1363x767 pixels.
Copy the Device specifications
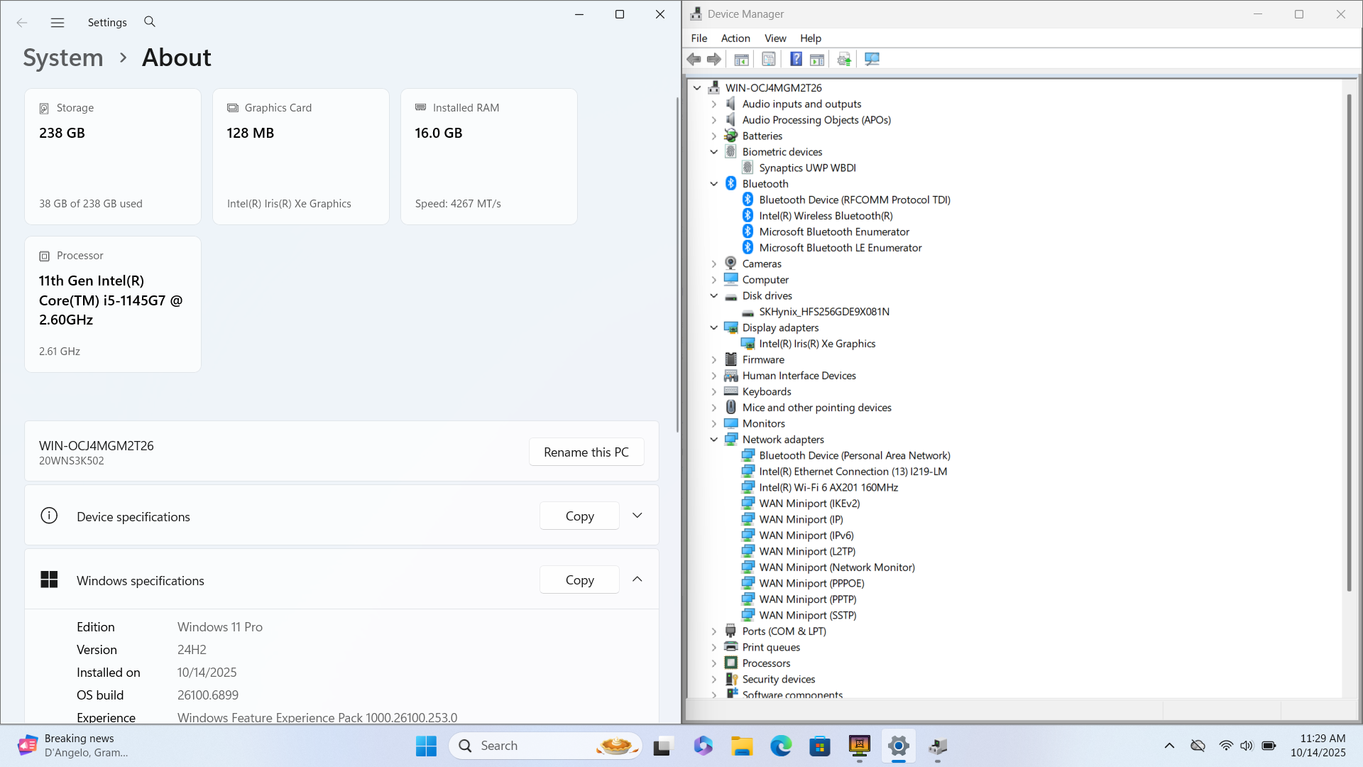579,516
